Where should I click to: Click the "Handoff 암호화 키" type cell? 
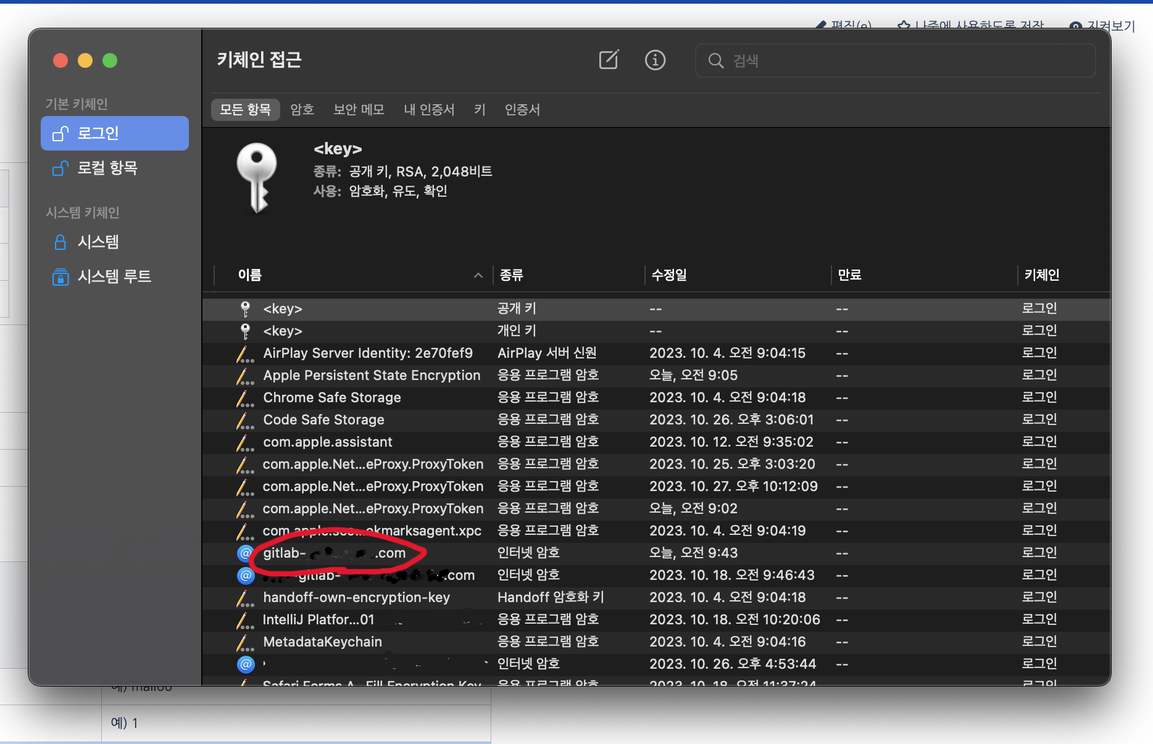point(551,597)
